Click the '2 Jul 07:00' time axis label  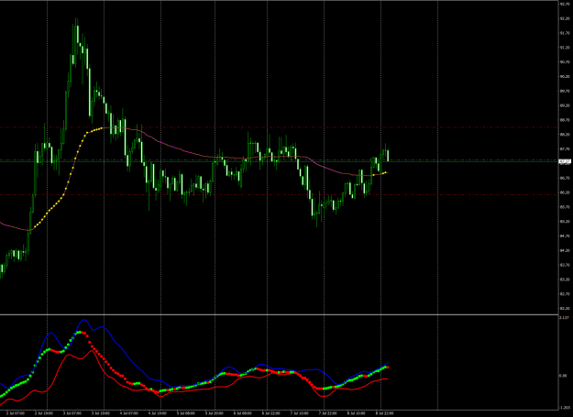16,413
